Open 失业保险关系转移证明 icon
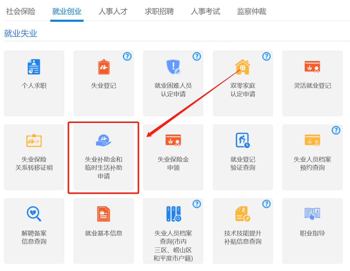This screenshot has width=350, height=271. (x=34, y=141)
